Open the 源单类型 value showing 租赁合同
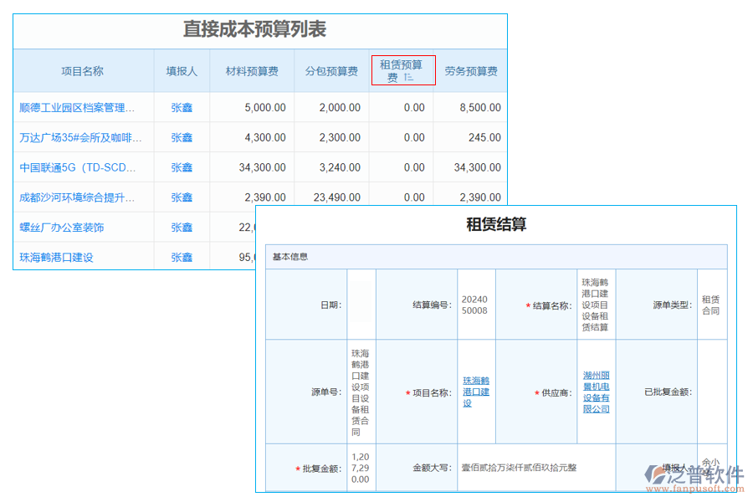This screenshot has width=753, height=502. coord(710,304)
